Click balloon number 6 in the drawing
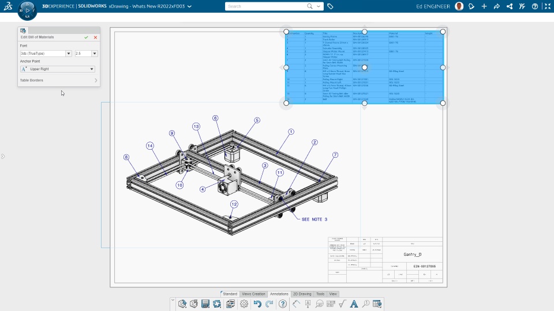Image resolution: width=554 pixels, height=311 pixels. pos(215,118)
